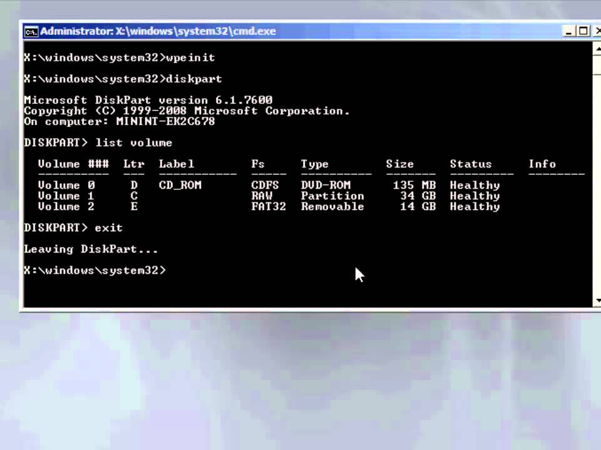Click the 'Leaving DiskPart...' message
The width and height of the screenshot is (601, 450).
pyautogui.click(x=91, y=249)
